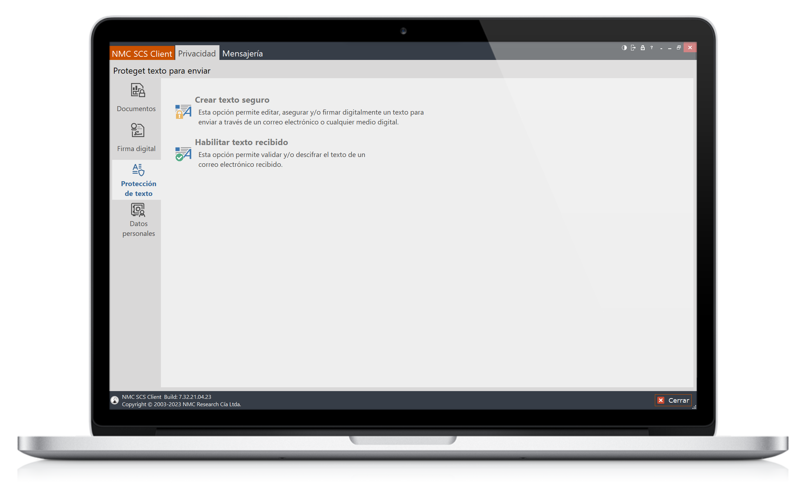Open the Habilitar texto recibido heading link
This screenshot has height=484, width=807.
click(242, 142)
